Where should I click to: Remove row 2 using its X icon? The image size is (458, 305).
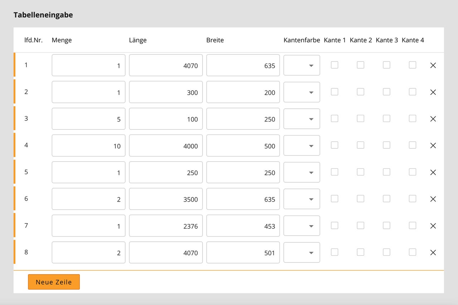point(433,92)
